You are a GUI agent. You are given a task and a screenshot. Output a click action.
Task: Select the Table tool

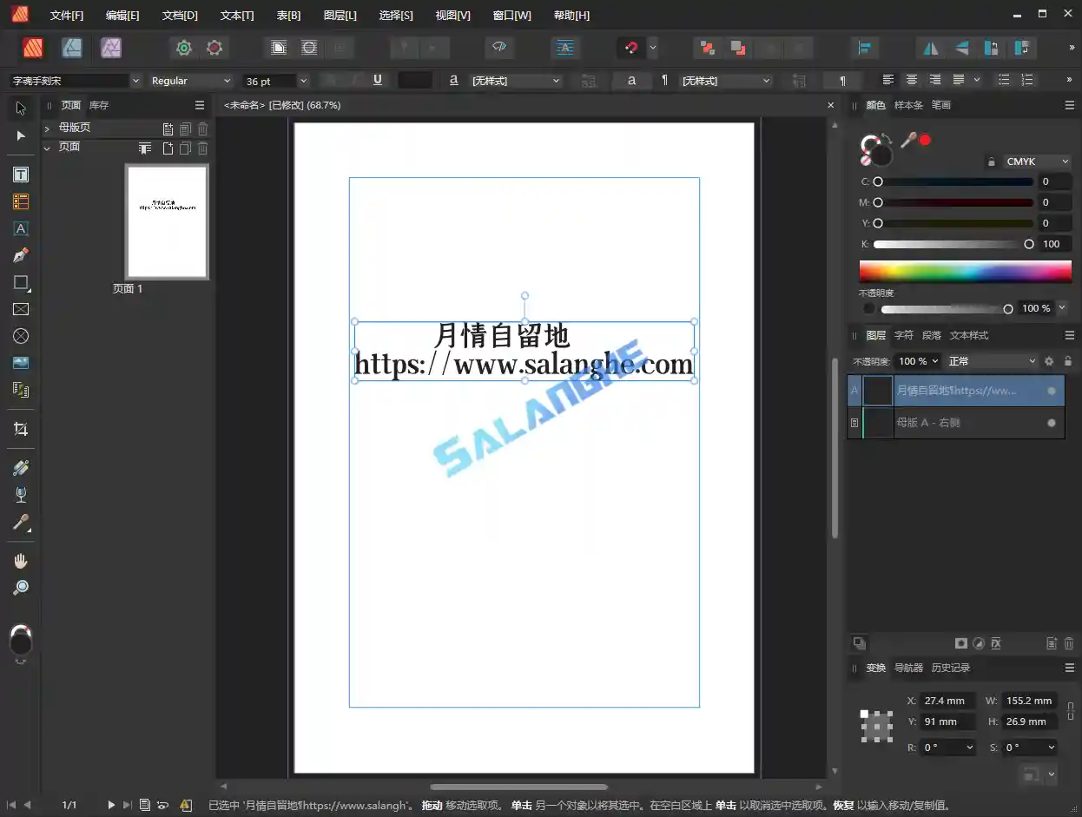[20, 201]
